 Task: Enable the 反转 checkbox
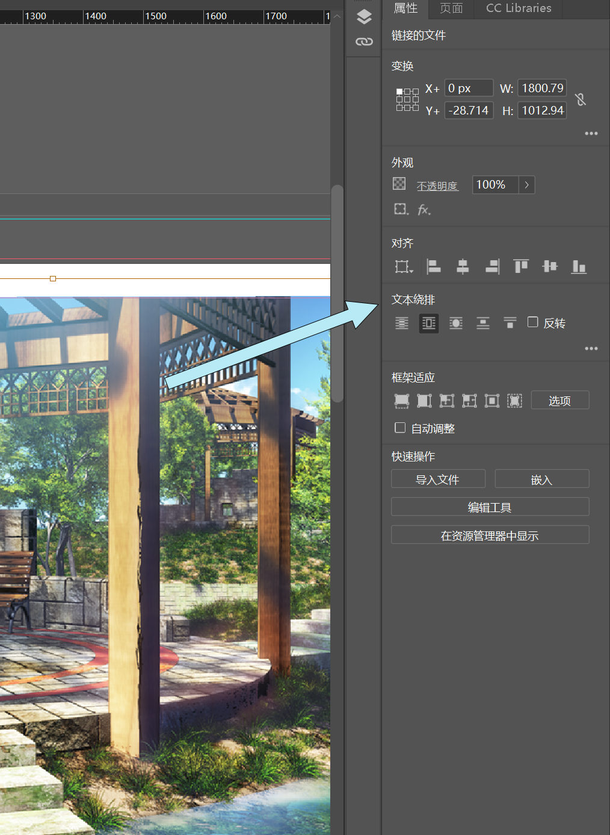(533, 322)
